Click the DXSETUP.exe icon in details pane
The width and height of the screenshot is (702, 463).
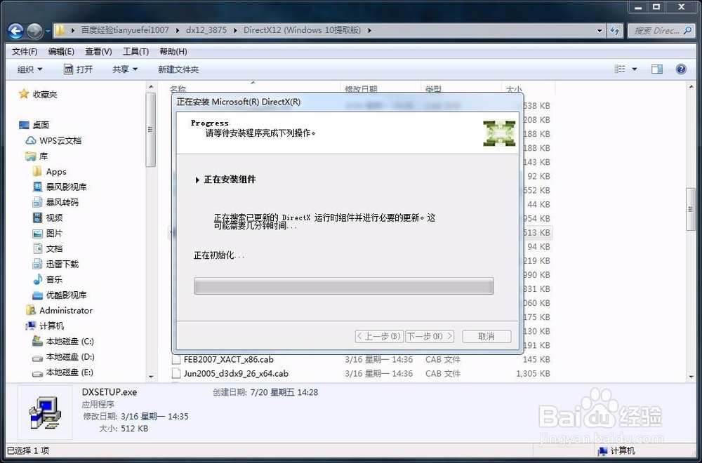[44, 412]
